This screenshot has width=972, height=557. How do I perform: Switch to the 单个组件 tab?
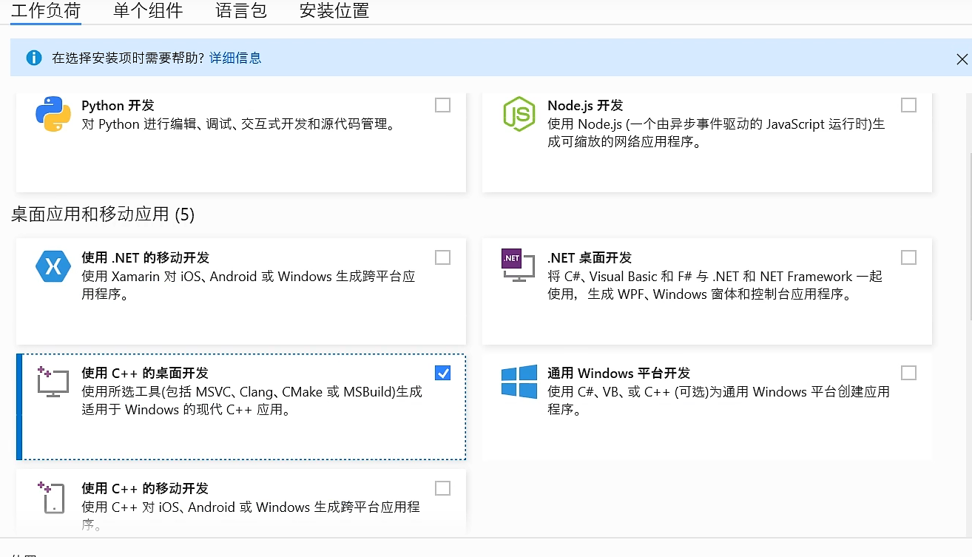tap(148, 11)
